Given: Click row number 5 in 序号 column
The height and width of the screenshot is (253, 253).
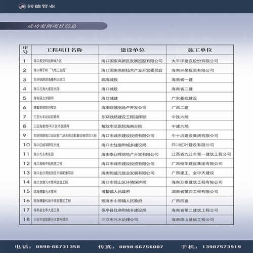Looking at the screenshot, I should tap(24, 98).
